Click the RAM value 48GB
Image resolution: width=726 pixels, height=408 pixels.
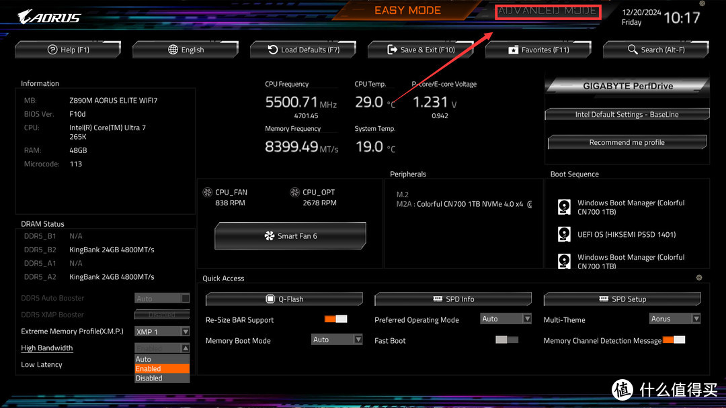coord(78,150)
